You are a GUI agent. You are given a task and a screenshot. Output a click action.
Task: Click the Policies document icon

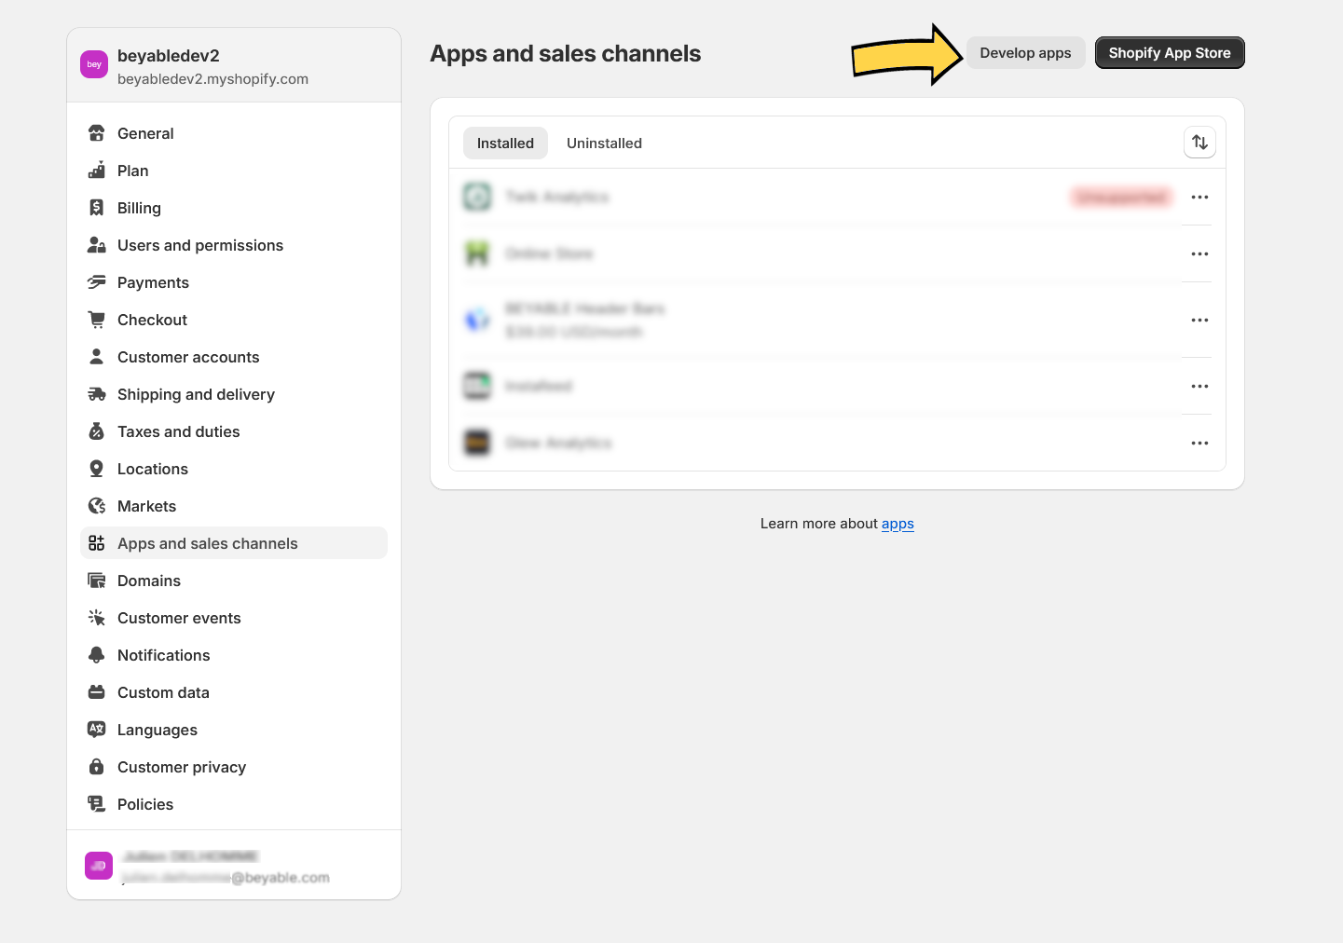[x=96, y=804]
